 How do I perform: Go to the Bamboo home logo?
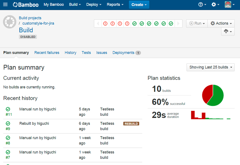click(26, 5)
